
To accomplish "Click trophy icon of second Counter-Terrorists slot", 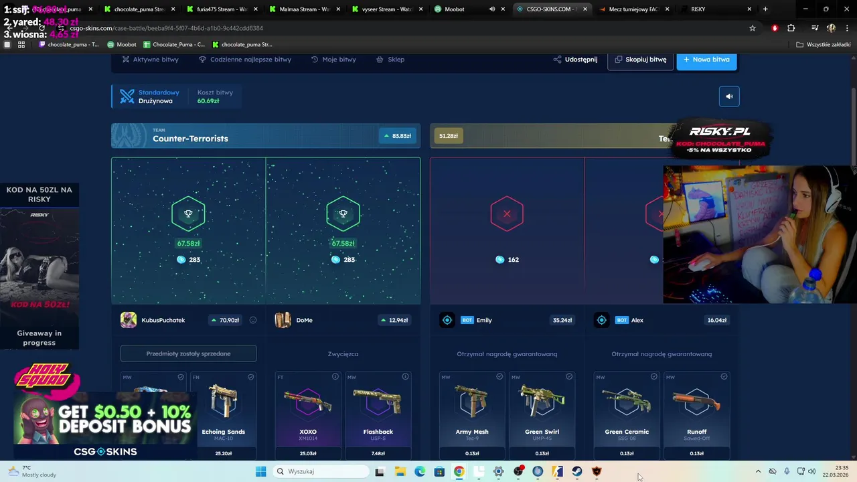I will click(x=343, y=214).
